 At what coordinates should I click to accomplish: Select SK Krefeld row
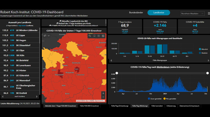[x=19, y=93]
